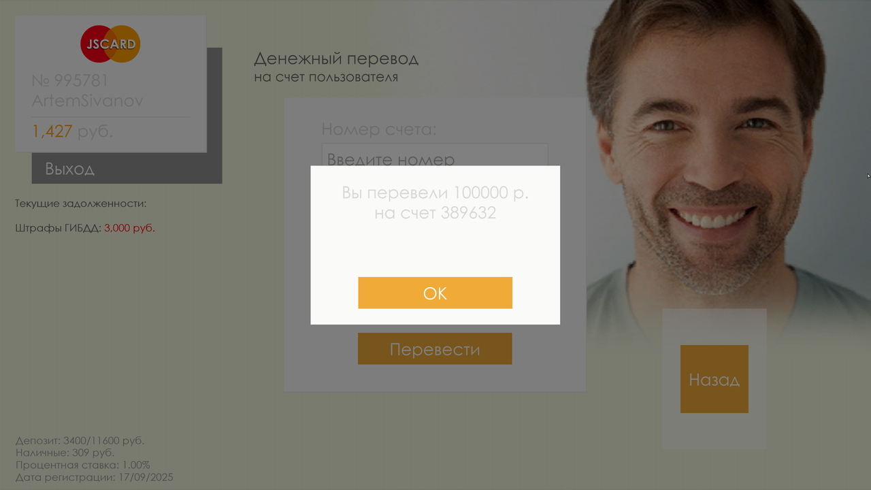Focus the Введите номер account field
Viewport: 871px width, 490px height.
coord(435,155)
